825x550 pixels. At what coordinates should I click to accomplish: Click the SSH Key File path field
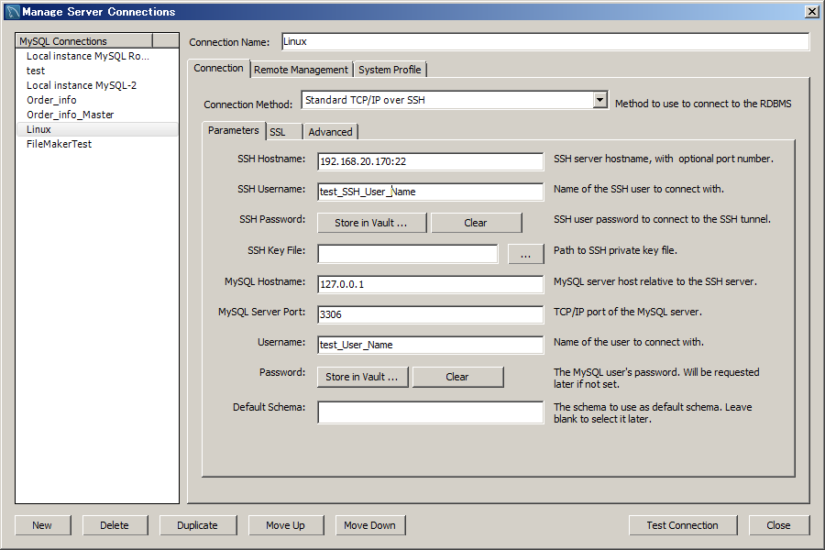408,254
